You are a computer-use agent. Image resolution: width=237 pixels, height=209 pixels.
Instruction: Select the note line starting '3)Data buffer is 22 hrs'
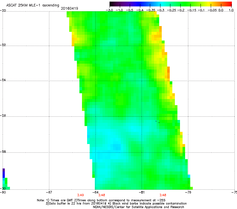[x=116, y=204]
